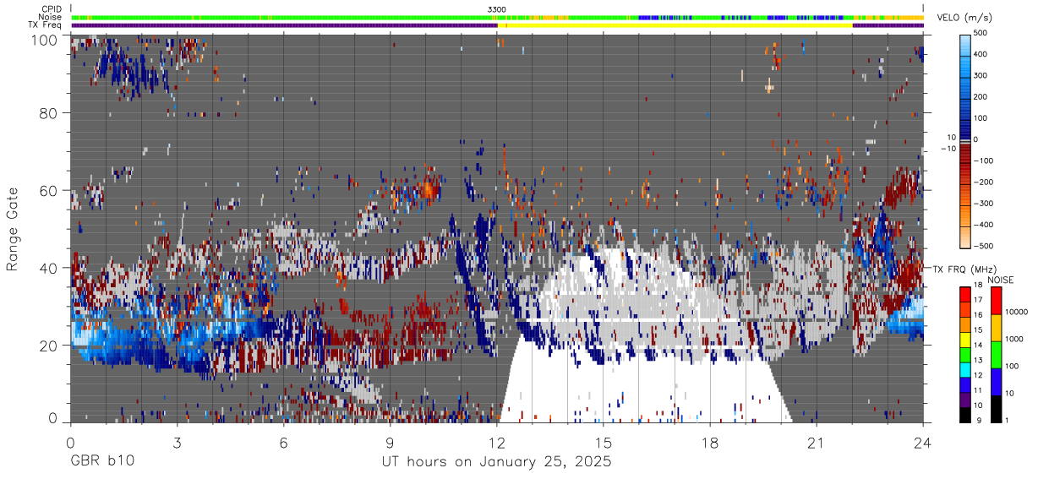This screenshot has height=479, width=1038.
Task: Click the orange swatch in the NOISE legend
Action: (996, 327)
